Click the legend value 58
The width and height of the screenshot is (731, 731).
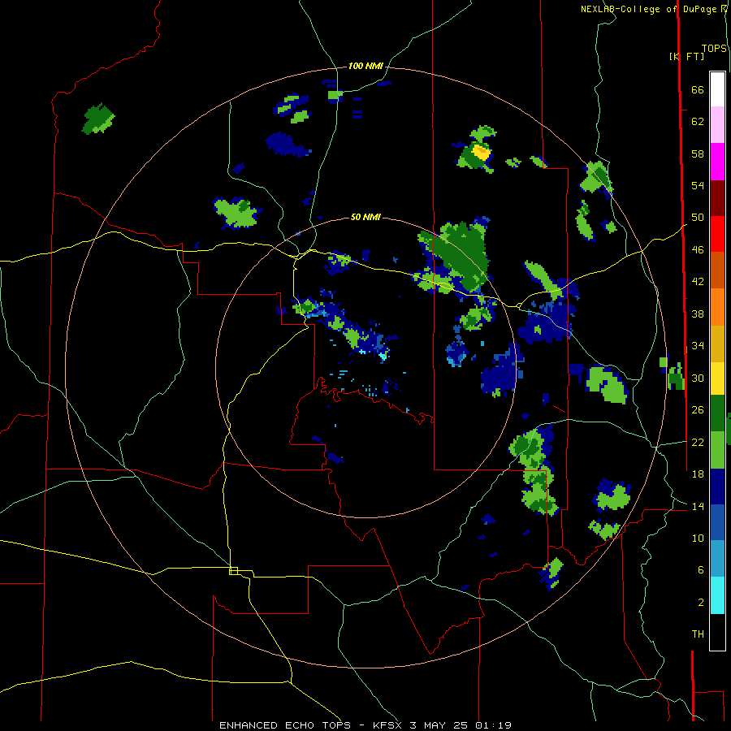[x=698, y=154]
